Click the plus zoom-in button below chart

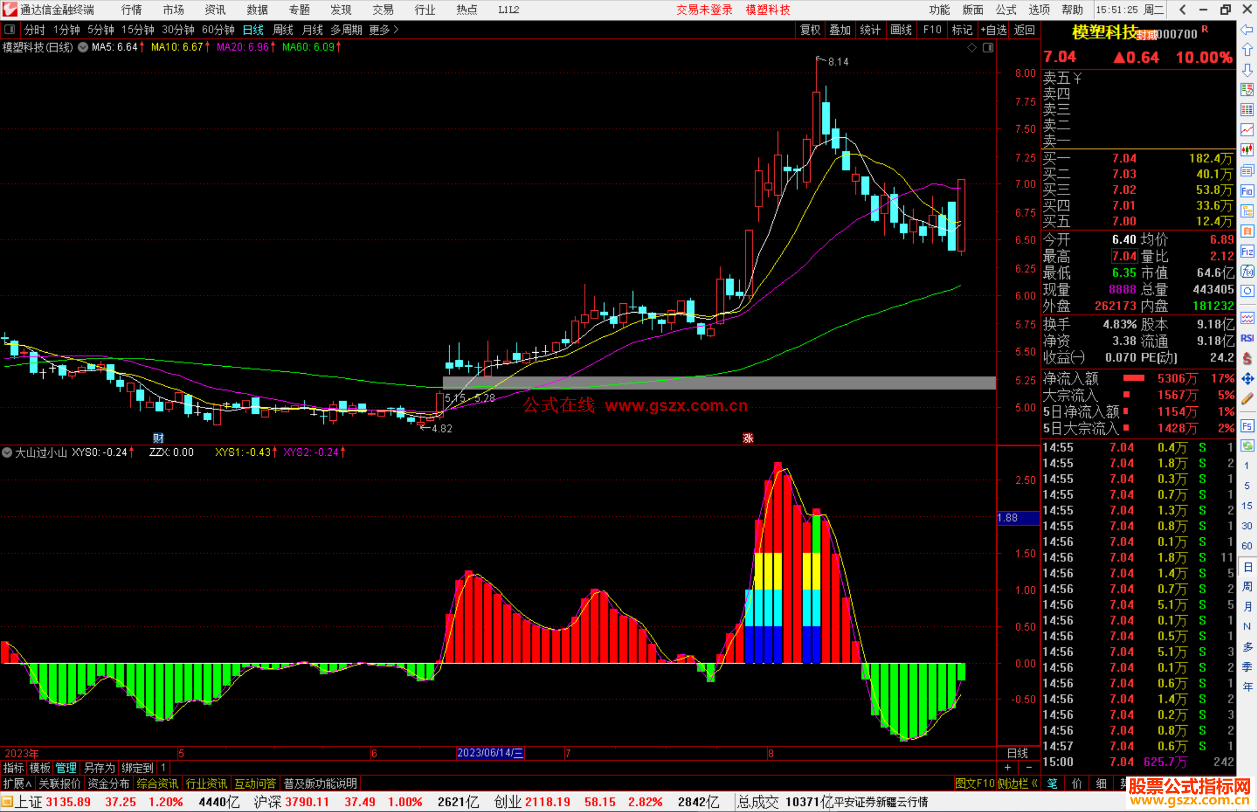point(1008,768)
